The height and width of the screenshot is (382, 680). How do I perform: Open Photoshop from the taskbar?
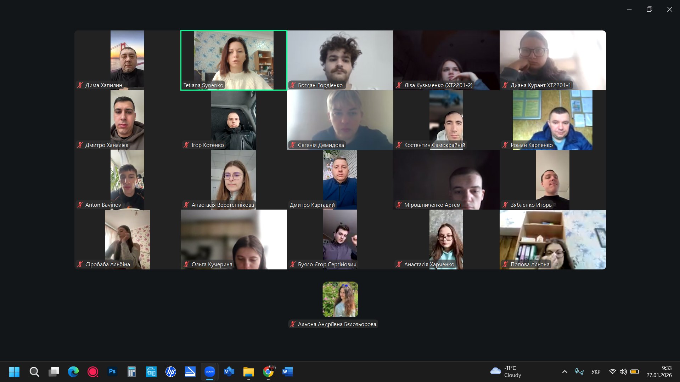click(112, 371)
